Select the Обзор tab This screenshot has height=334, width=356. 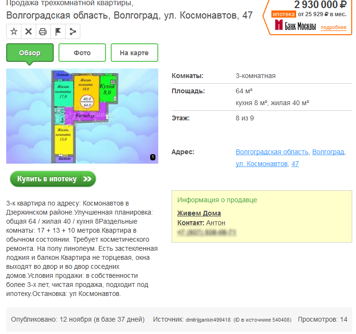coord(30,53)
